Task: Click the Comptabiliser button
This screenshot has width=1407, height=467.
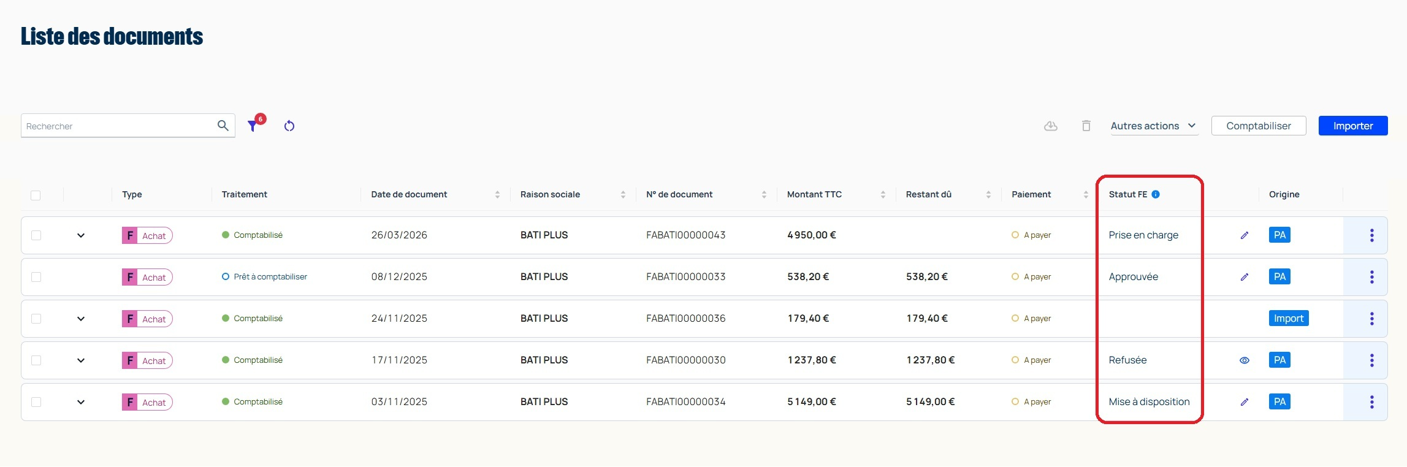Action: pyautogui.click(x=1259, y=126)
